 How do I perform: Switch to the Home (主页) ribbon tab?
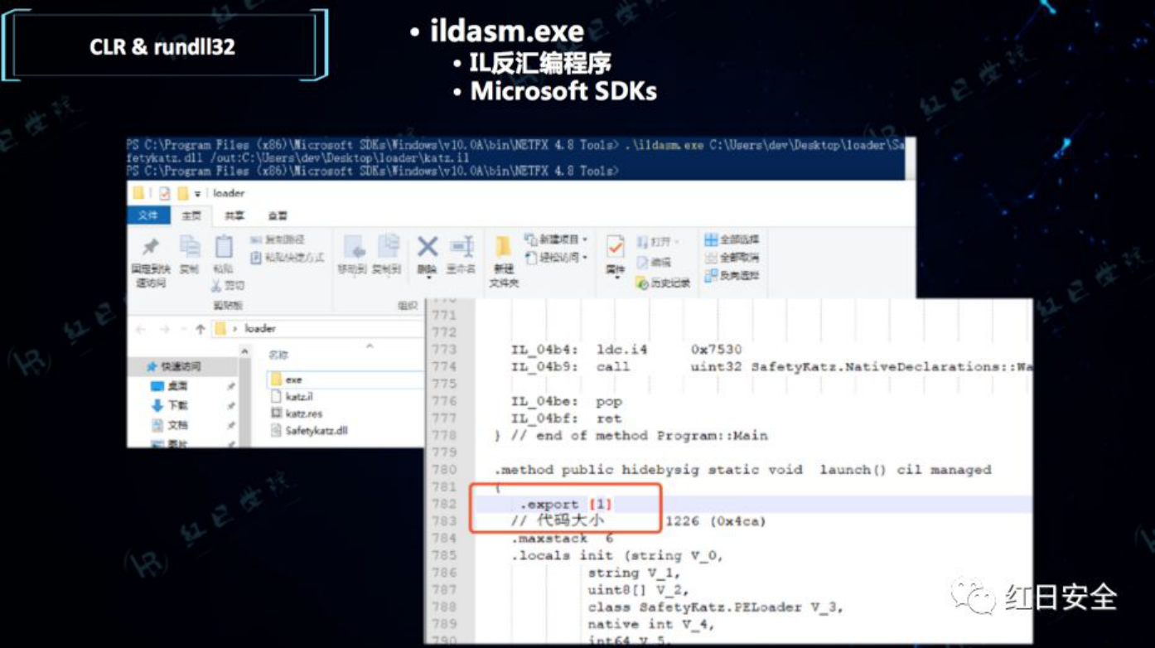[191, 215]
